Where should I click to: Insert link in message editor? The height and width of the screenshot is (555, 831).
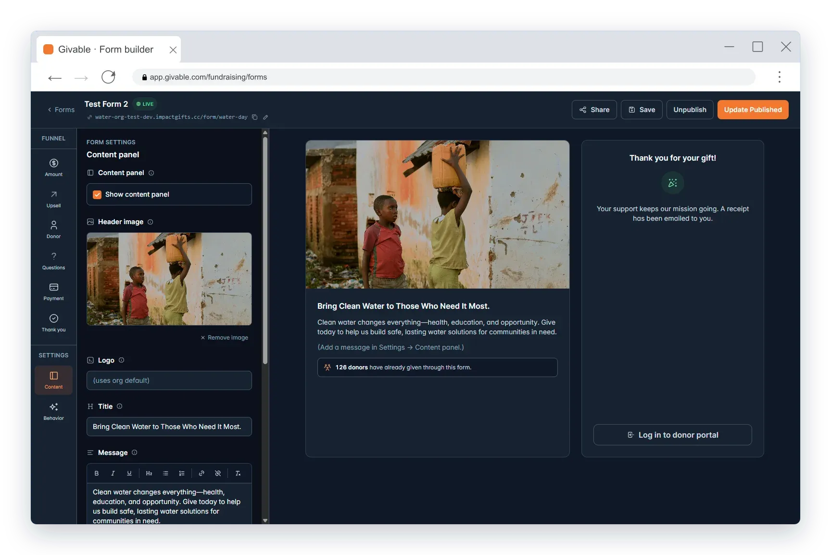coord(201,473)
